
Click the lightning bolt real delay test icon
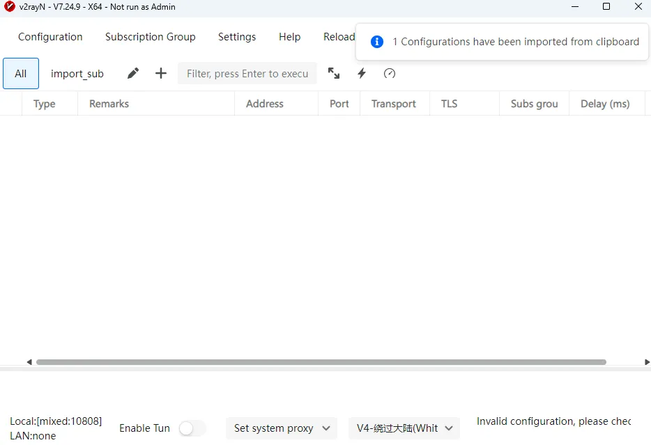click(x=362, y=73)
